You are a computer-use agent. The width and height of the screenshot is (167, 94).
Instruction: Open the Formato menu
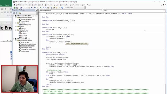pos(41,5)
